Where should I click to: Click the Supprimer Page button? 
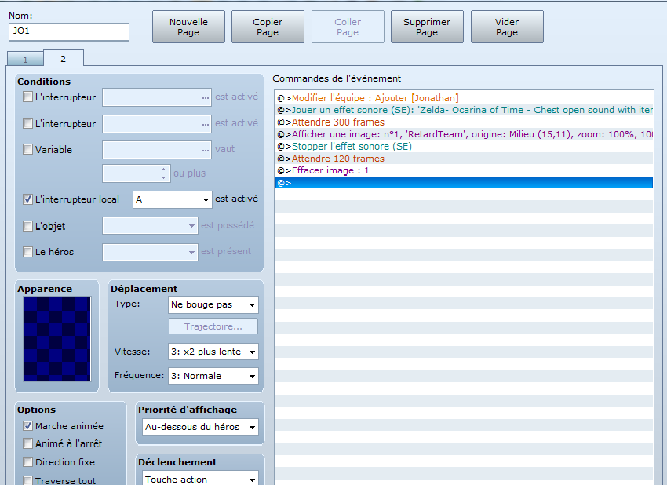pyautogui.click(x=427, y=27)
